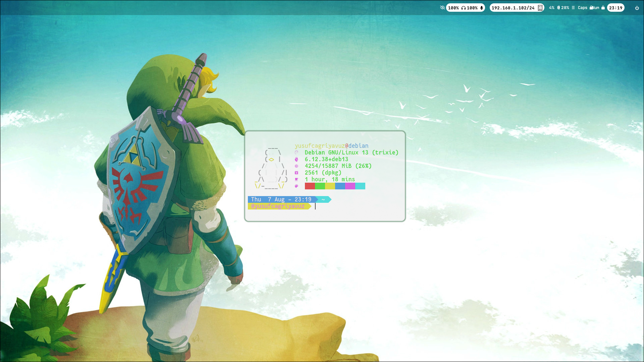This screenshot has width=644, height=362.
Task: Click the uptime text 1 hour, 18 mins
Action: click(330, 179)
